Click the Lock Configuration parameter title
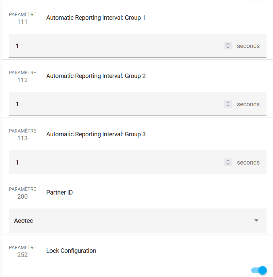Screen dimensions: 273x277 coord(71,251)
